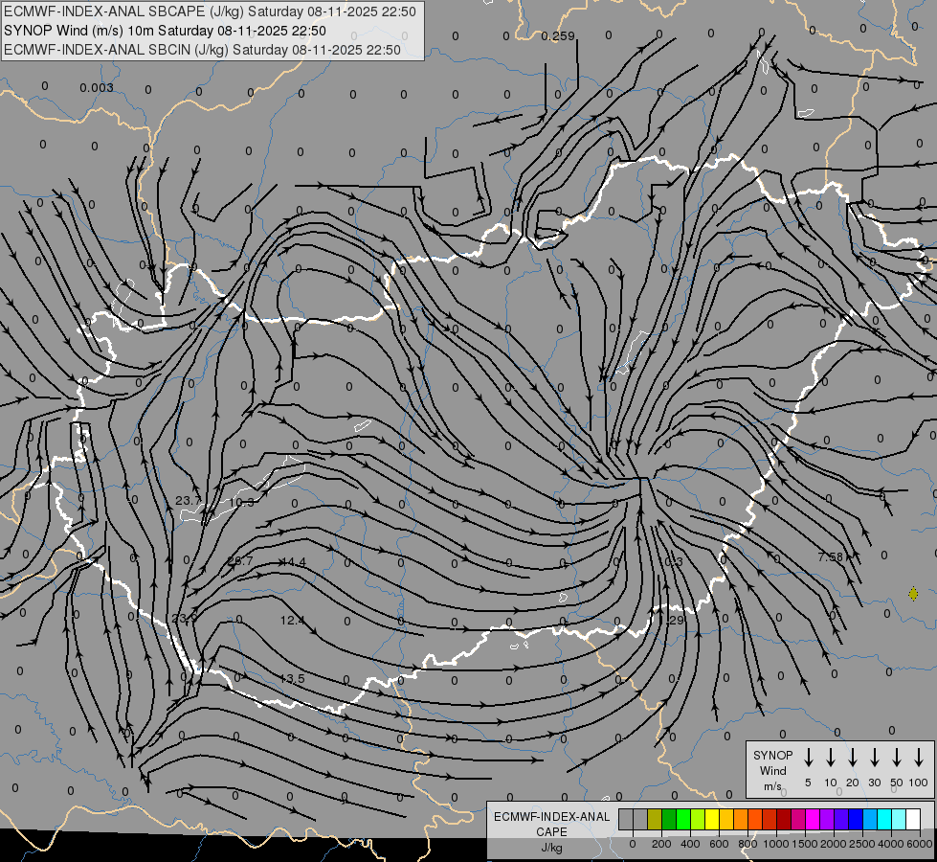The height and width of the screenshot is (862, 937).
Task: Click the SBCAPE layer title line
Action: (x=210, y=11)
